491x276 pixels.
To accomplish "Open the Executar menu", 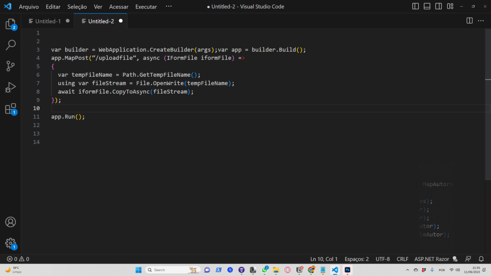I will pyautogui.click(x=146, y=7).
